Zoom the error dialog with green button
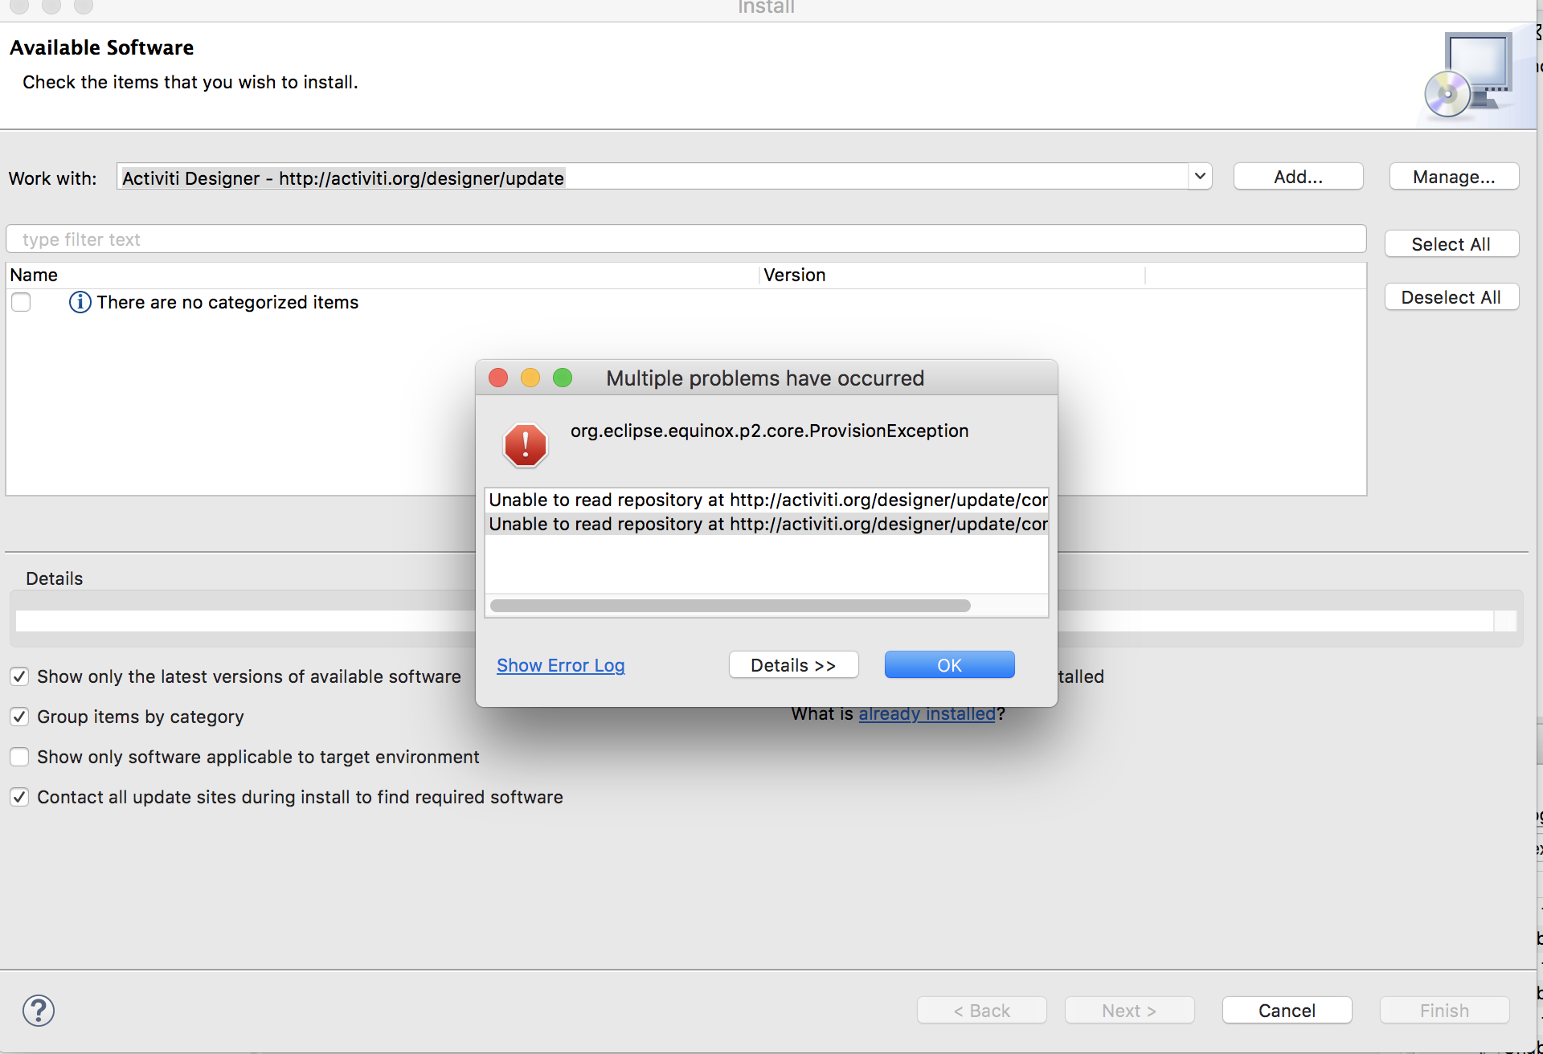The height and width of the screenshot is (1054, 1543). coord(563,378)
